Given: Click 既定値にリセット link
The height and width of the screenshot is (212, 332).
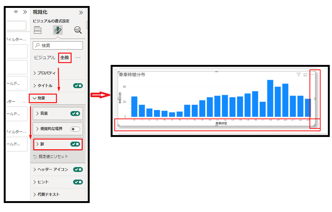Looking at the screenshot, I should (x=51, y=156).
